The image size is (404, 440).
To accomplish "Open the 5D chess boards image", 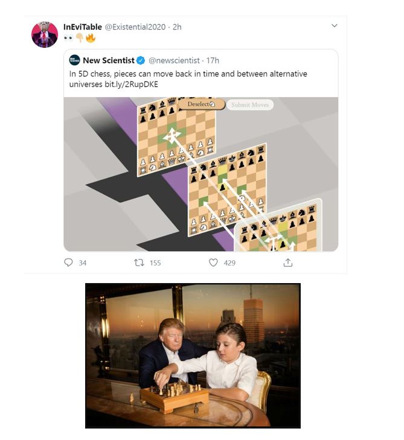I will [200, 174].
